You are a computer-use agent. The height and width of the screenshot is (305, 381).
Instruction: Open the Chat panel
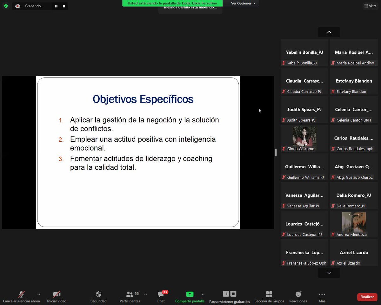coord(161,297)
